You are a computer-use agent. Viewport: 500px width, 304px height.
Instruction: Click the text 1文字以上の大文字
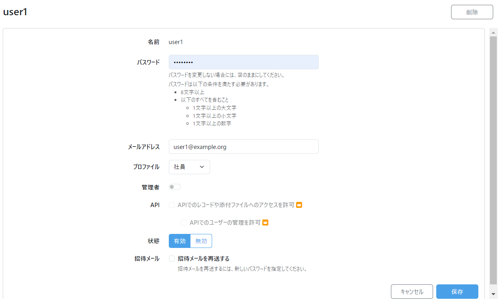[215, 108]
